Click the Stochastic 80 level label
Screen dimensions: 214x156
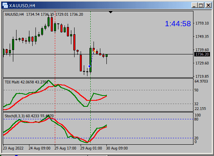(x=196, y=119)
